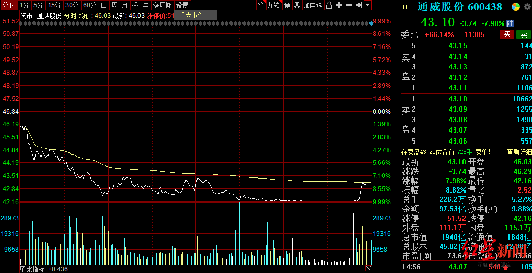Open the pie chart icon beside the stock code

514,7
